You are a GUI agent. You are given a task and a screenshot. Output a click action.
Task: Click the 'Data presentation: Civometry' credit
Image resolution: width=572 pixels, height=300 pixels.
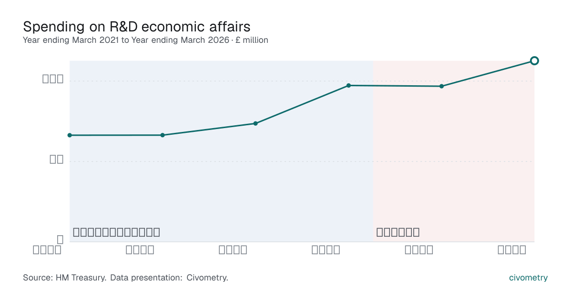tap(169, 278)
